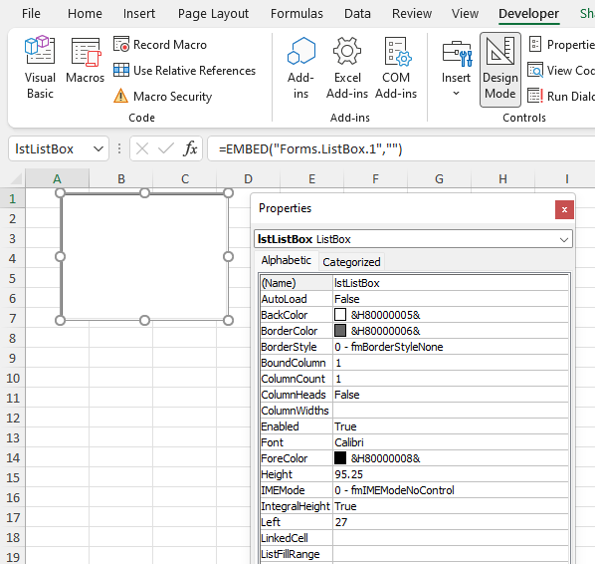The image size is (595, 564).
Task: Open the Macros dialog
Action: [x=85, y=61]
